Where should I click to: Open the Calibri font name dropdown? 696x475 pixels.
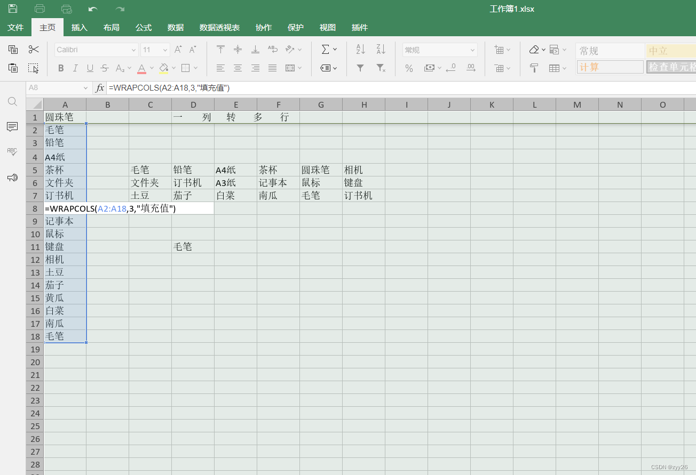click(133, 50)
